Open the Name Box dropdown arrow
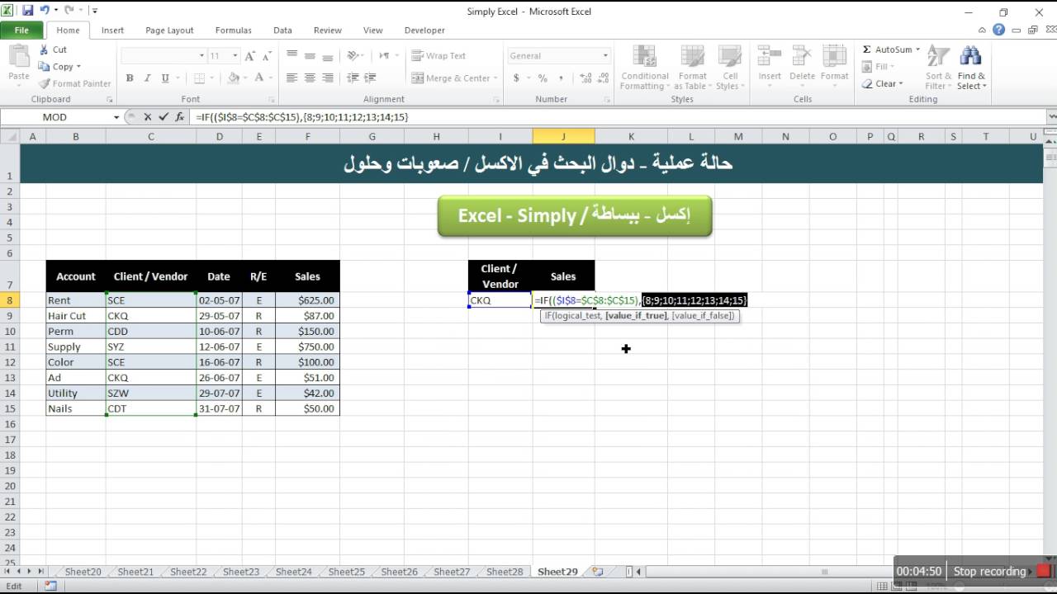1057x594 pixels. tap(116, 117)
